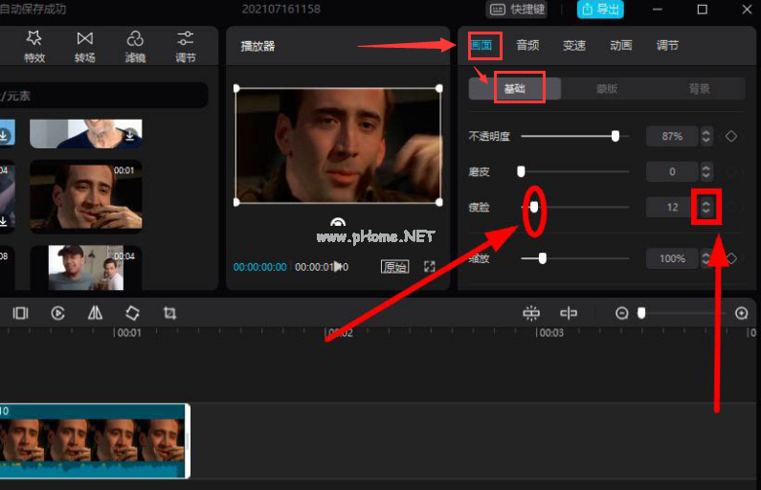Select the 00:04 two-men clip thumbnail

coord(86,268)
